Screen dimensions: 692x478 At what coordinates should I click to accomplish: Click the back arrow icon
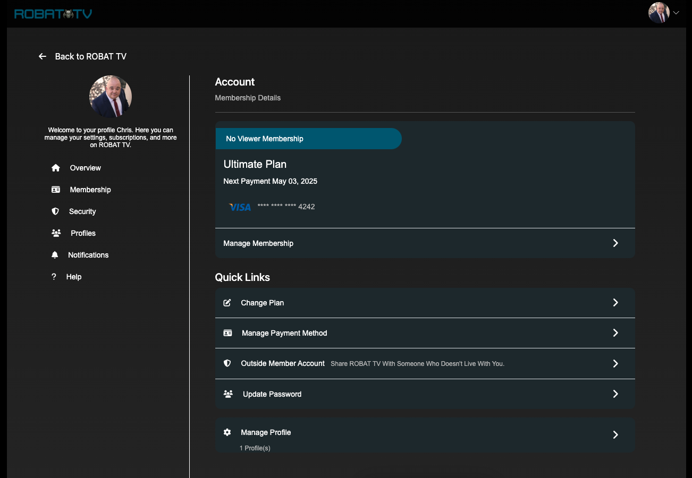(43, 56)
